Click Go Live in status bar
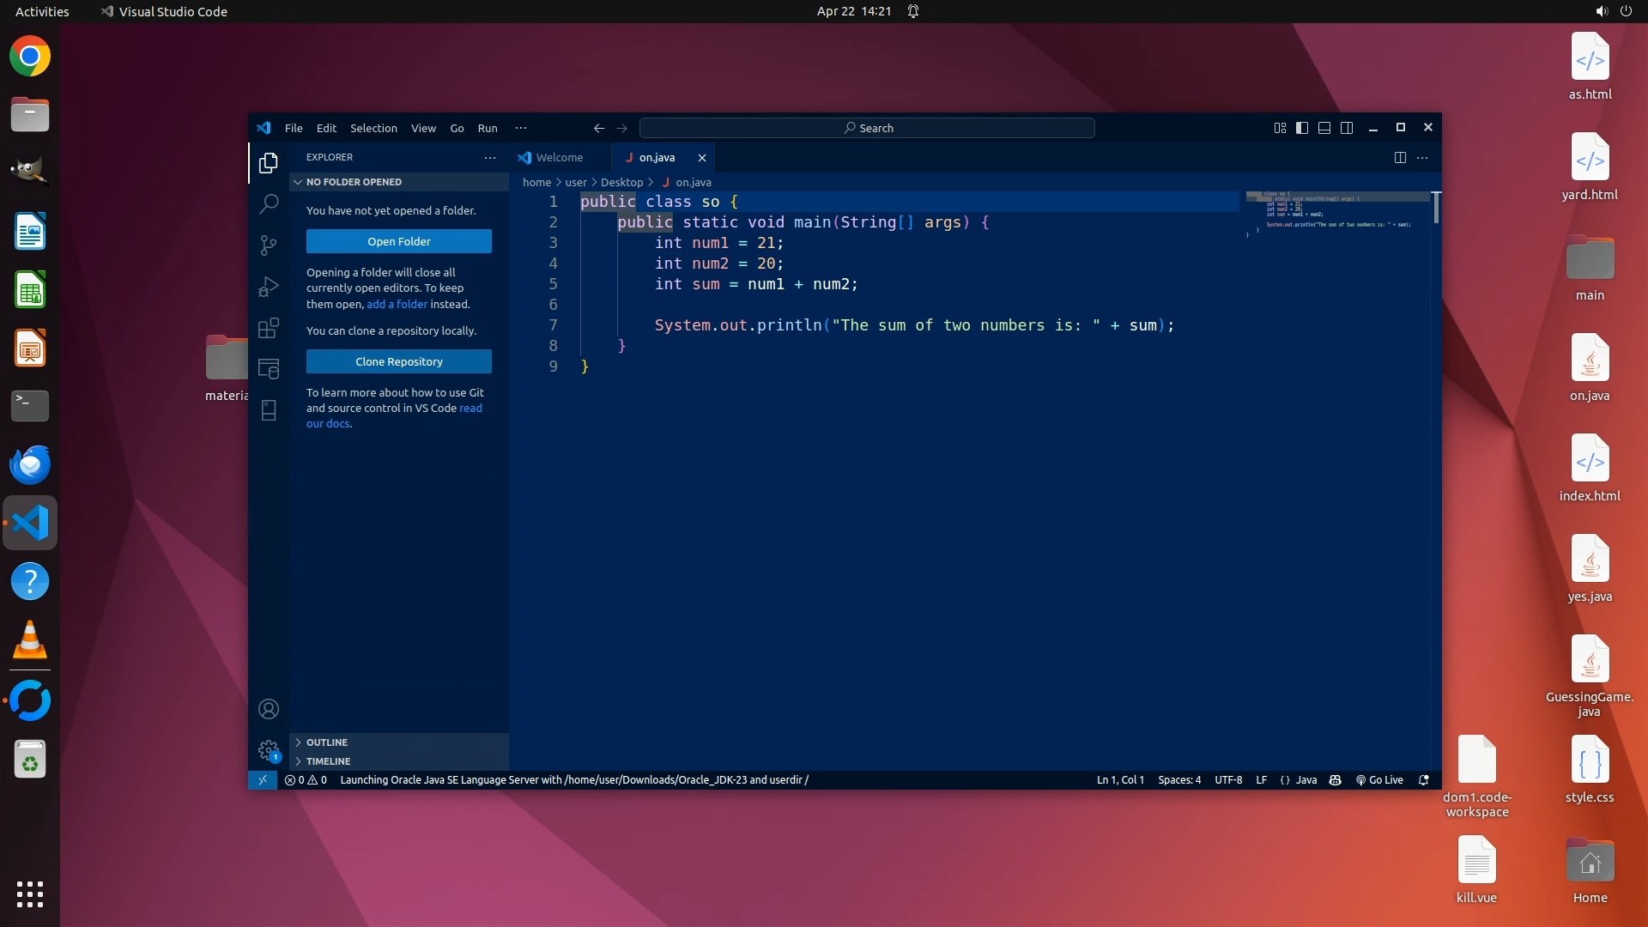This screenshot has width=1648, height=927. [1379, 780]
